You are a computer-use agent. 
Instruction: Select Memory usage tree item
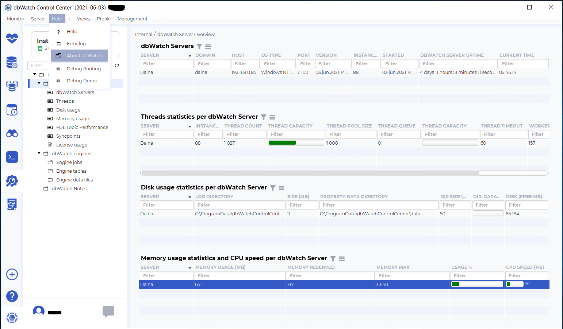(73, 119)
